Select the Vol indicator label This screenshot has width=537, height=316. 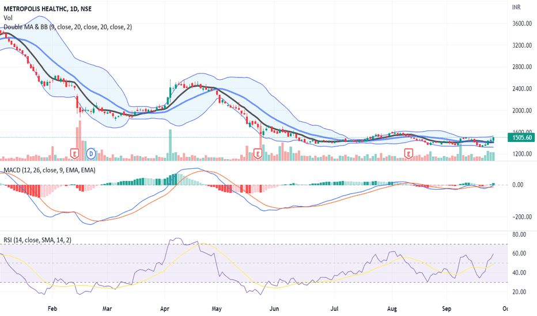pos(8,18)
